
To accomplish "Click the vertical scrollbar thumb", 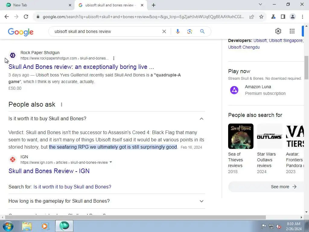I will click(306, 68).
